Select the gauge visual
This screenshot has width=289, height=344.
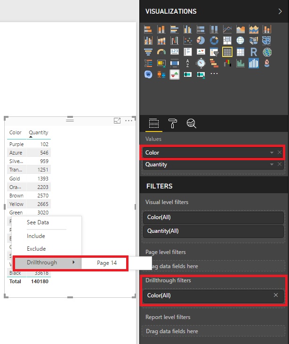pos(161,52)
